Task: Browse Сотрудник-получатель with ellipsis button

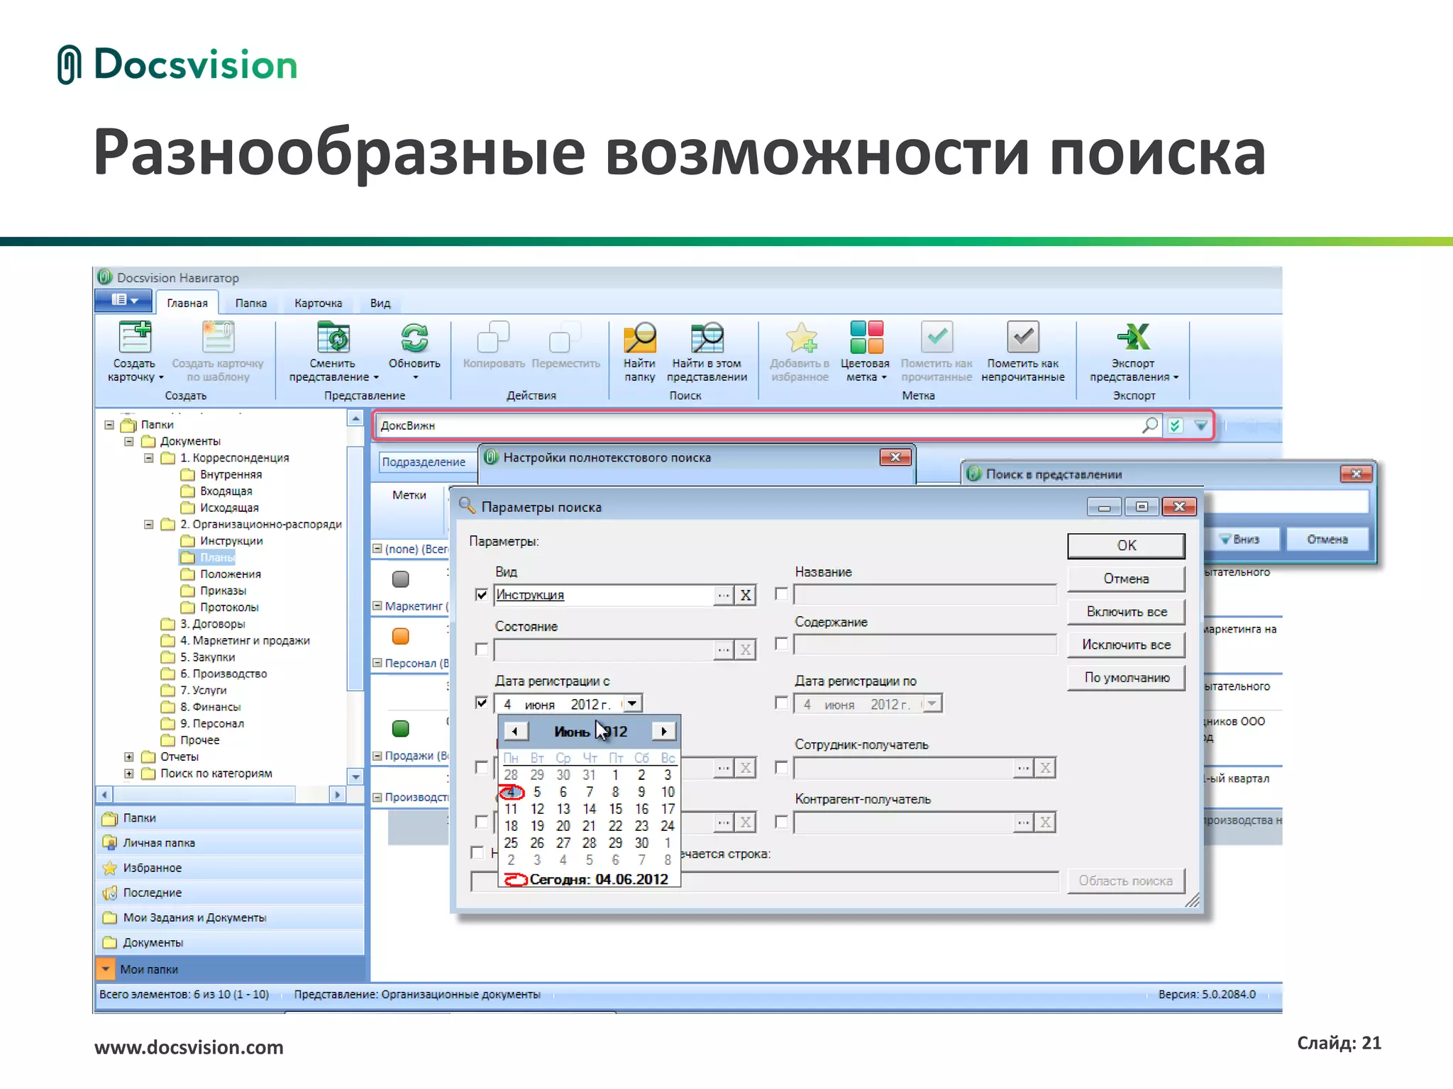Action: tap(1023, 768)
